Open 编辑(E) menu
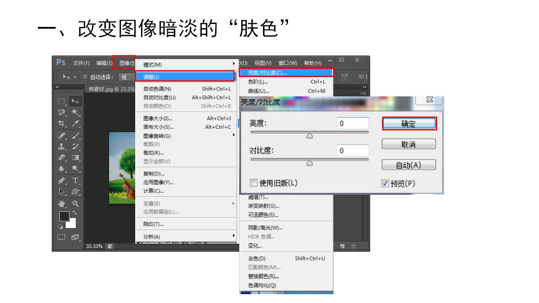 pos(104,63)
